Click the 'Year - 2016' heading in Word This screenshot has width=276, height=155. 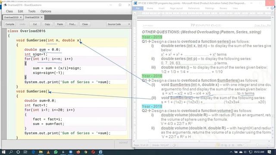152,76
